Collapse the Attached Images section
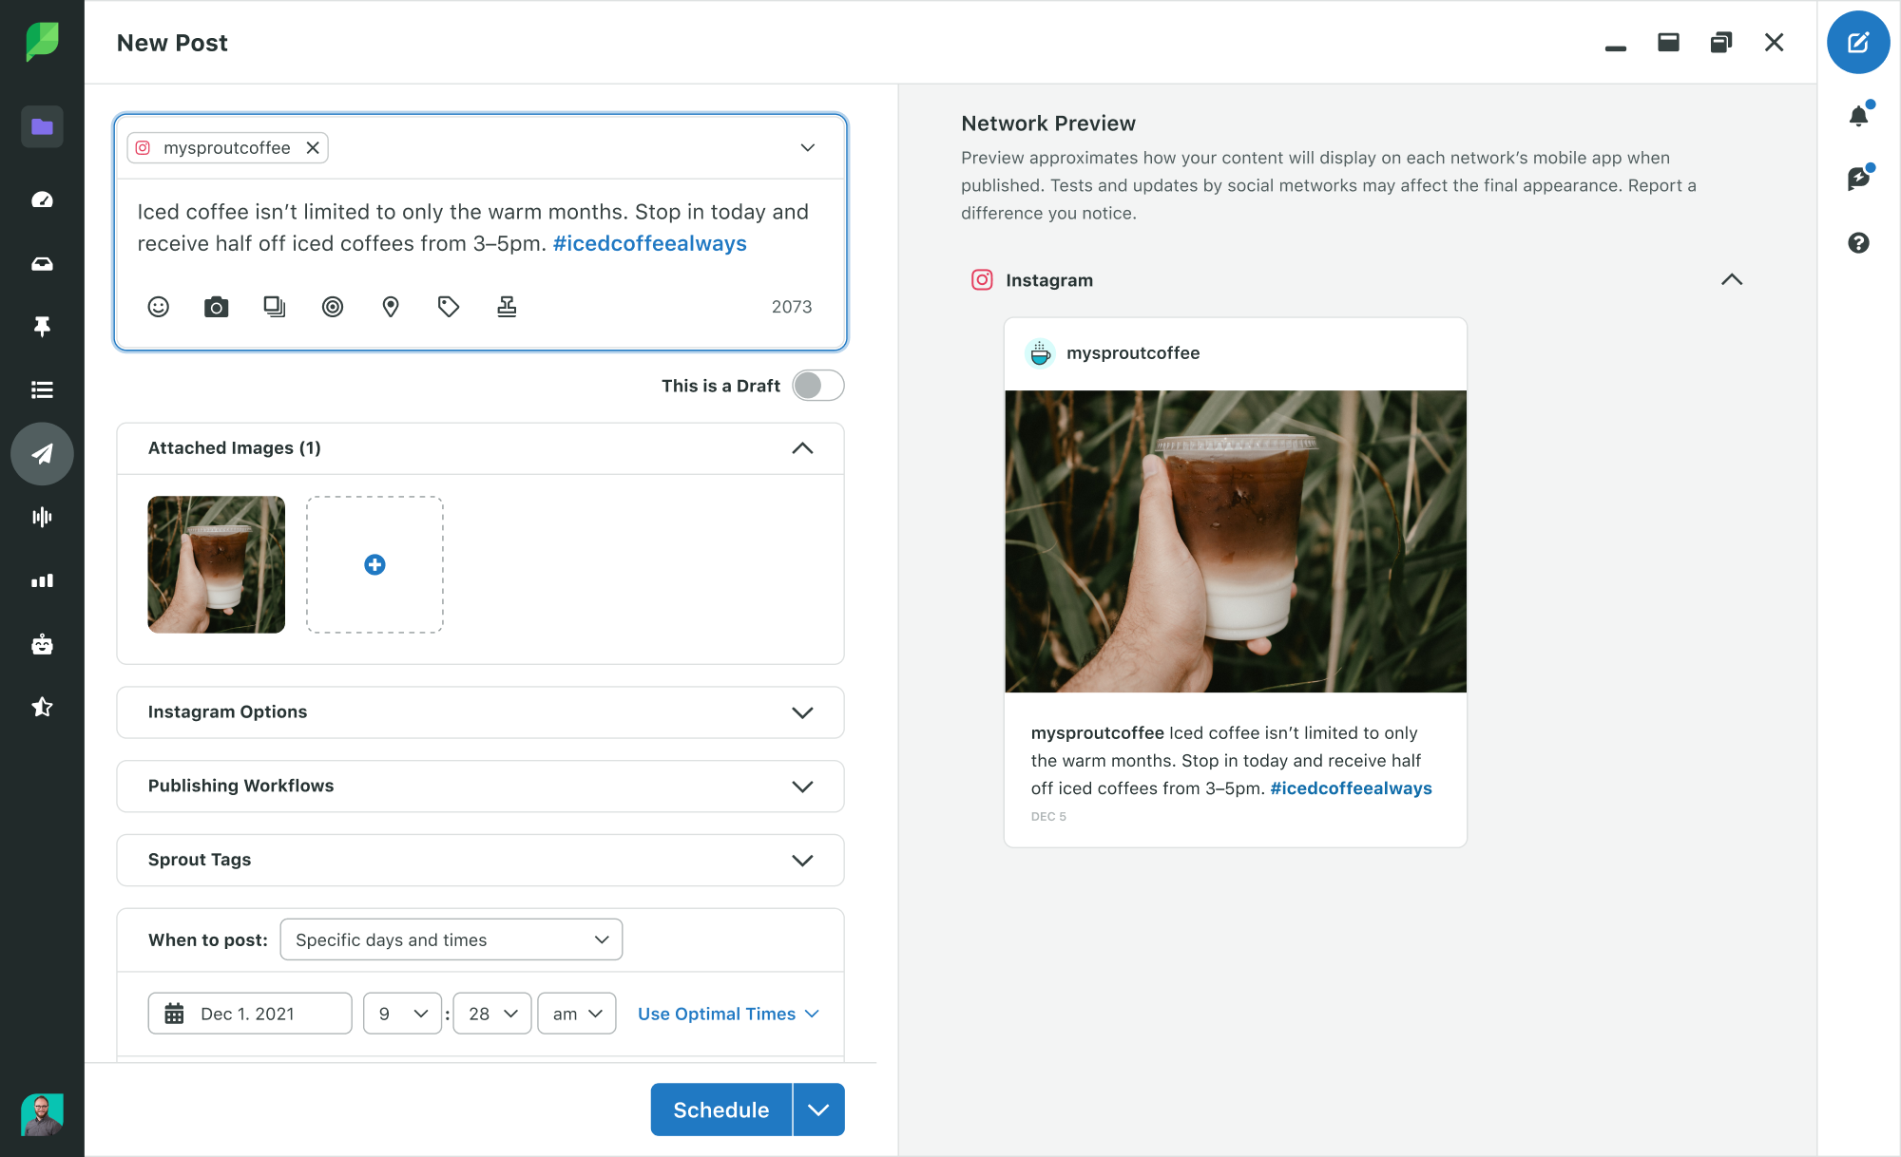Image resolution: width=1901 pixels, height=1157 pixels. (803, 447)
